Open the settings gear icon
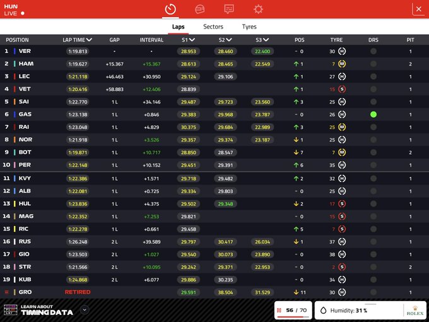 pyautogui.click(x=258, y=9)
